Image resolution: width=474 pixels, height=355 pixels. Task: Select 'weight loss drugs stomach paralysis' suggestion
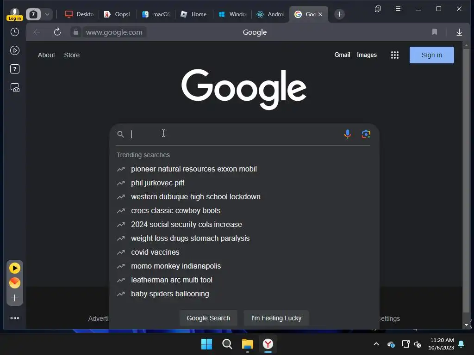tap(243, 239)
